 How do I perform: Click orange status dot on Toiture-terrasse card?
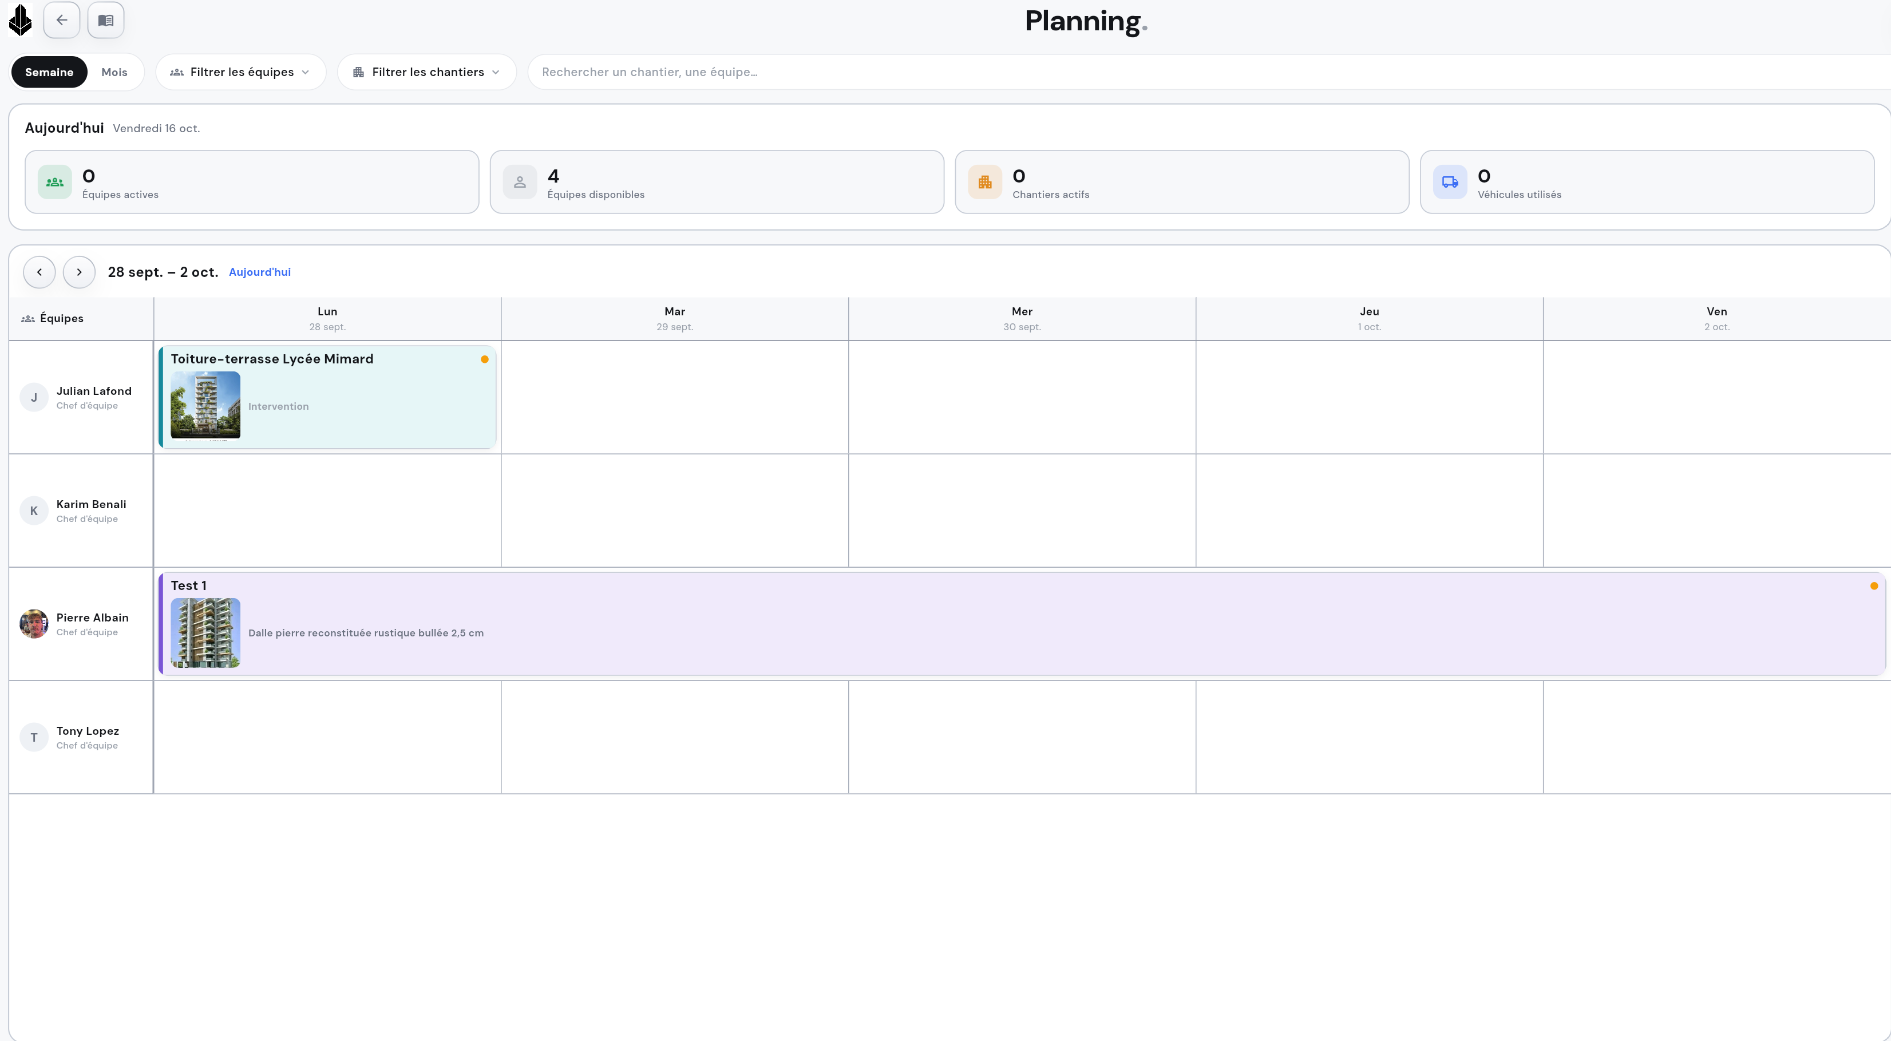(x=485, y=359)
